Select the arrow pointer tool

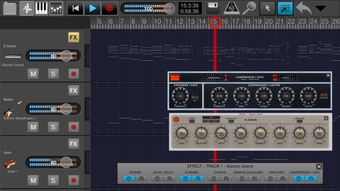click(268, 8)
